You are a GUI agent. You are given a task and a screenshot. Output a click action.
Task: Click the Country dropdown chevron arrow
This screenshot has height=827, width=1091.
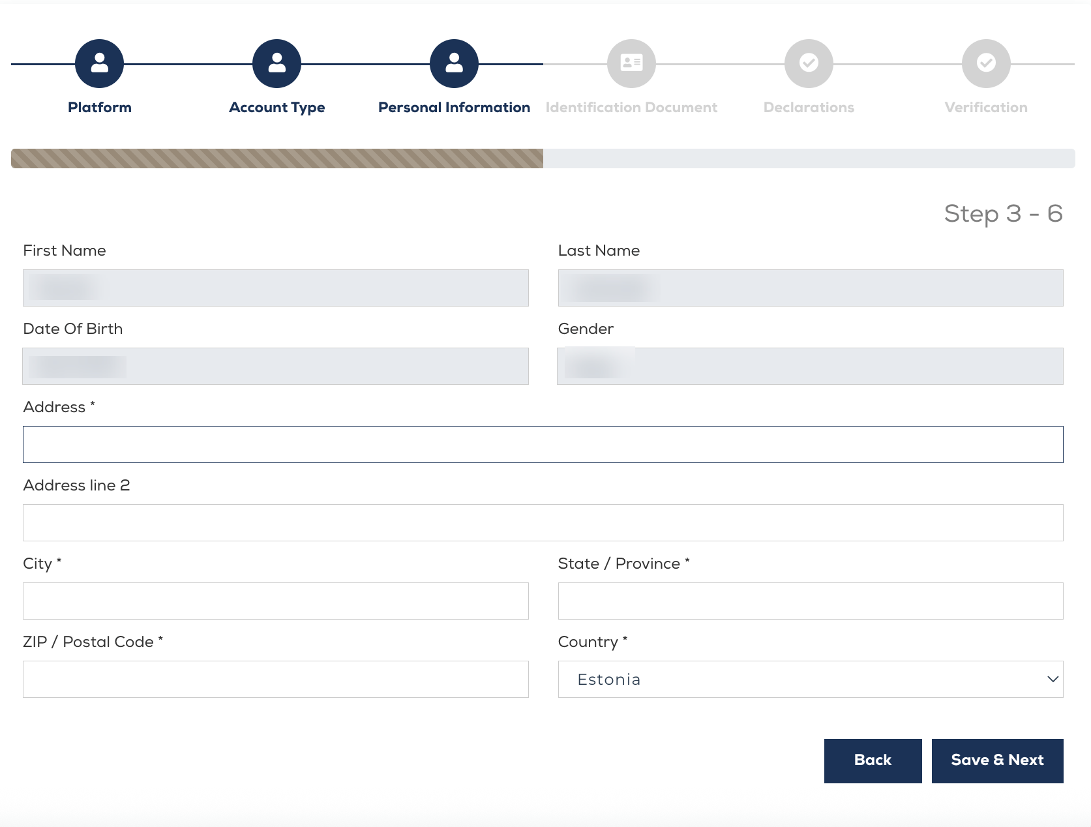click(x=1052, y=679)
